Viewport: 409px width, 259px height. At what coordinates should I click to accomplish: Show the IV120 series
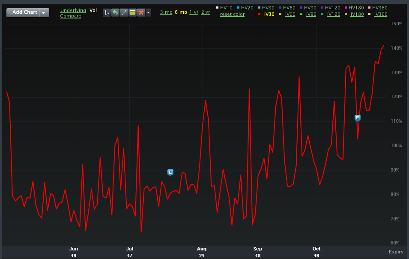pyautogui.click(x=334, y=14)
